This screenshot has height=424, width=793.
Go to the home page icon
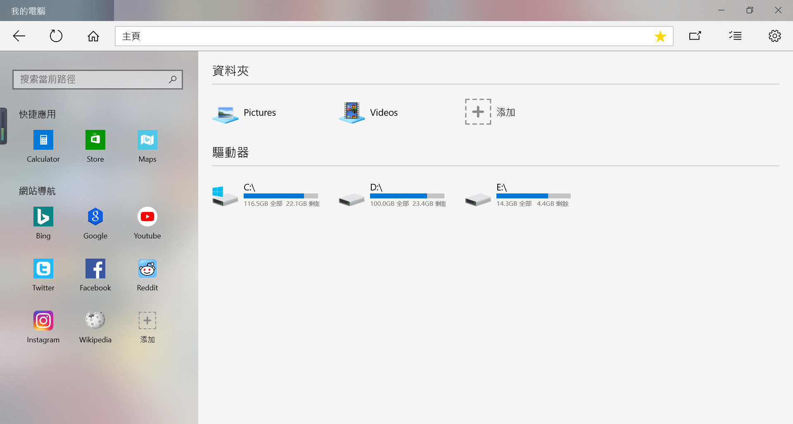point(93,36)
